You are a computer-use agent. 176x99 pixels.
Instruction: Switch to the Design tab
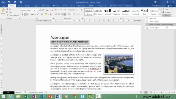28,6
